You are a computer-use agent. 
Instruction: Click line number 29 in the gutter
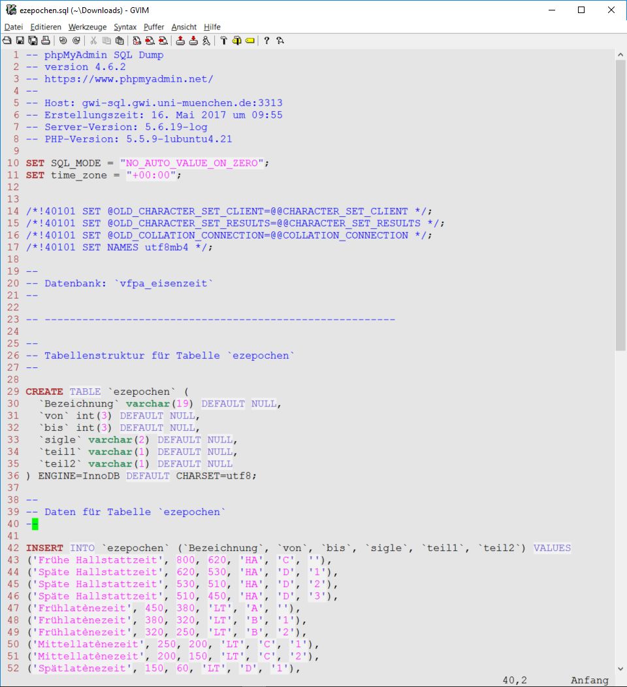[x=13, y=392]
